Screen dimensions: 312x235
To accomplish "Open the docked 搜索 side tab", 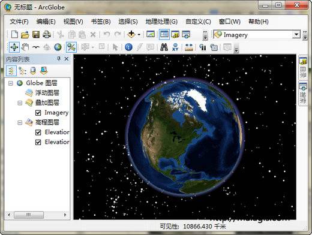I will tap(303, 94).
